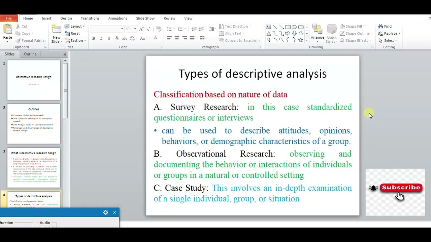Open settings gear in recorder panel
The width and height of the screenshot is (431, 242).
point(105,212)
